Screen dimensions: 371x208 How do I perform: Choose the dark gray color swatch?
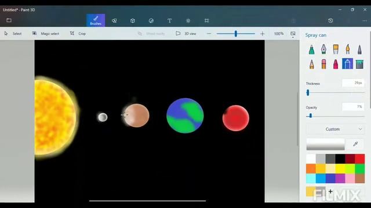click(x=330, y=159)
